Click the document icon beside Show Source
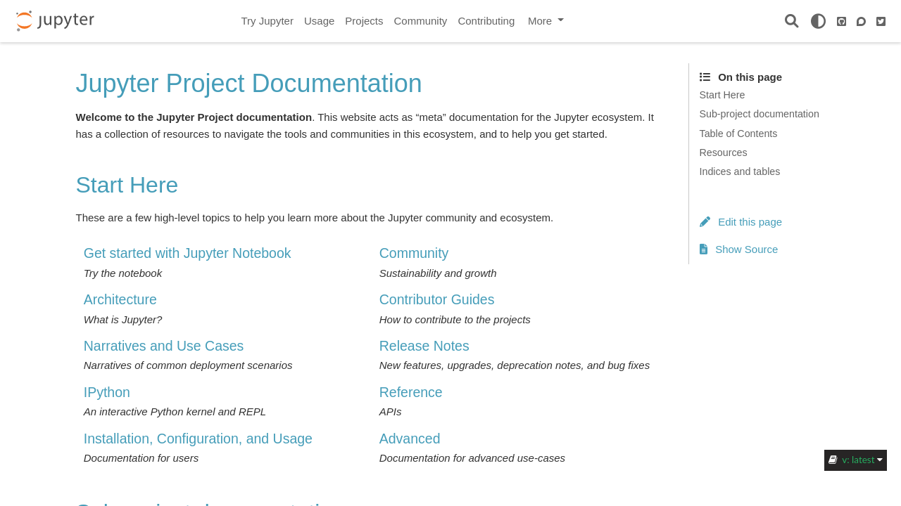This screenshot has height=506, width=901. [703, 249]
